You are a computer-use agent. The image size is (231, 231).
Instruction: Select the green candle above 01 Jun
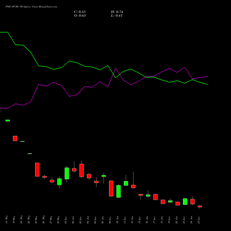(67, 173)
